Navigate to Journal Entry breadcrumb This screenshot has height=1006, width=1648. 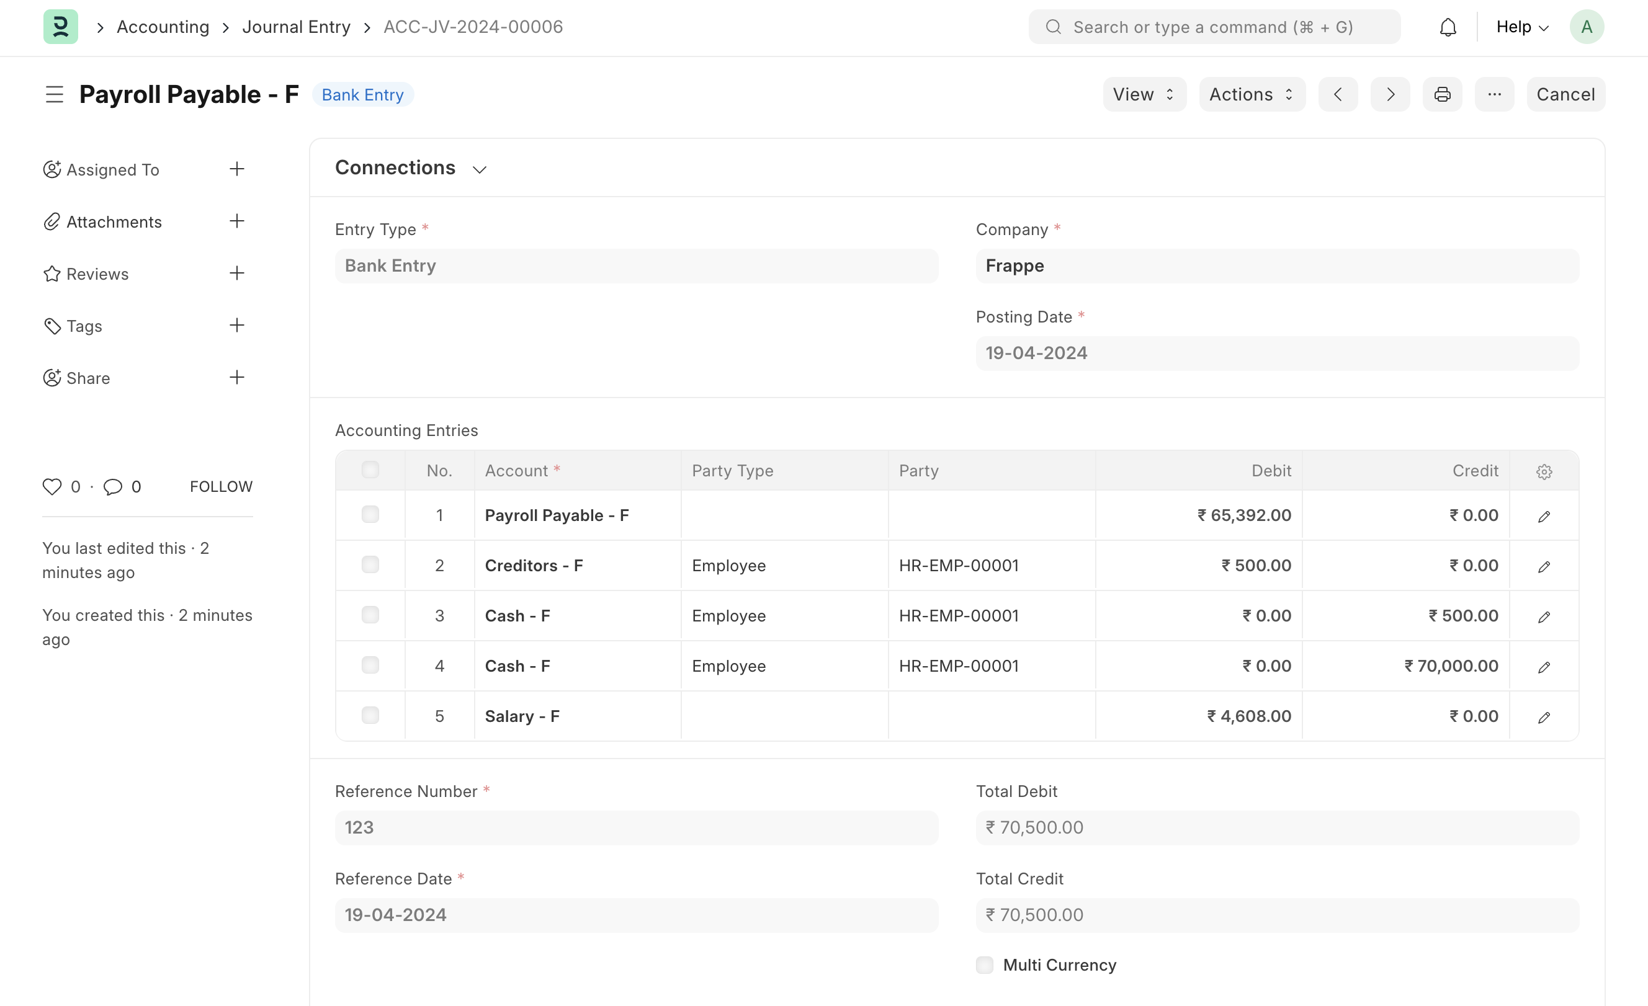tap(297, 27)
